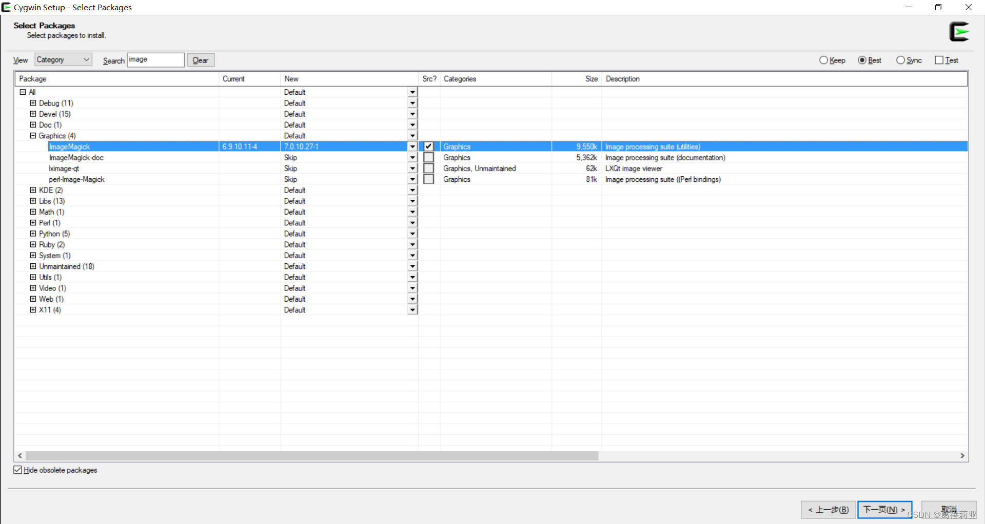Open the Debug row Default dropdown
This screenshot has width=985, height=524.
[x=412, y=103]
